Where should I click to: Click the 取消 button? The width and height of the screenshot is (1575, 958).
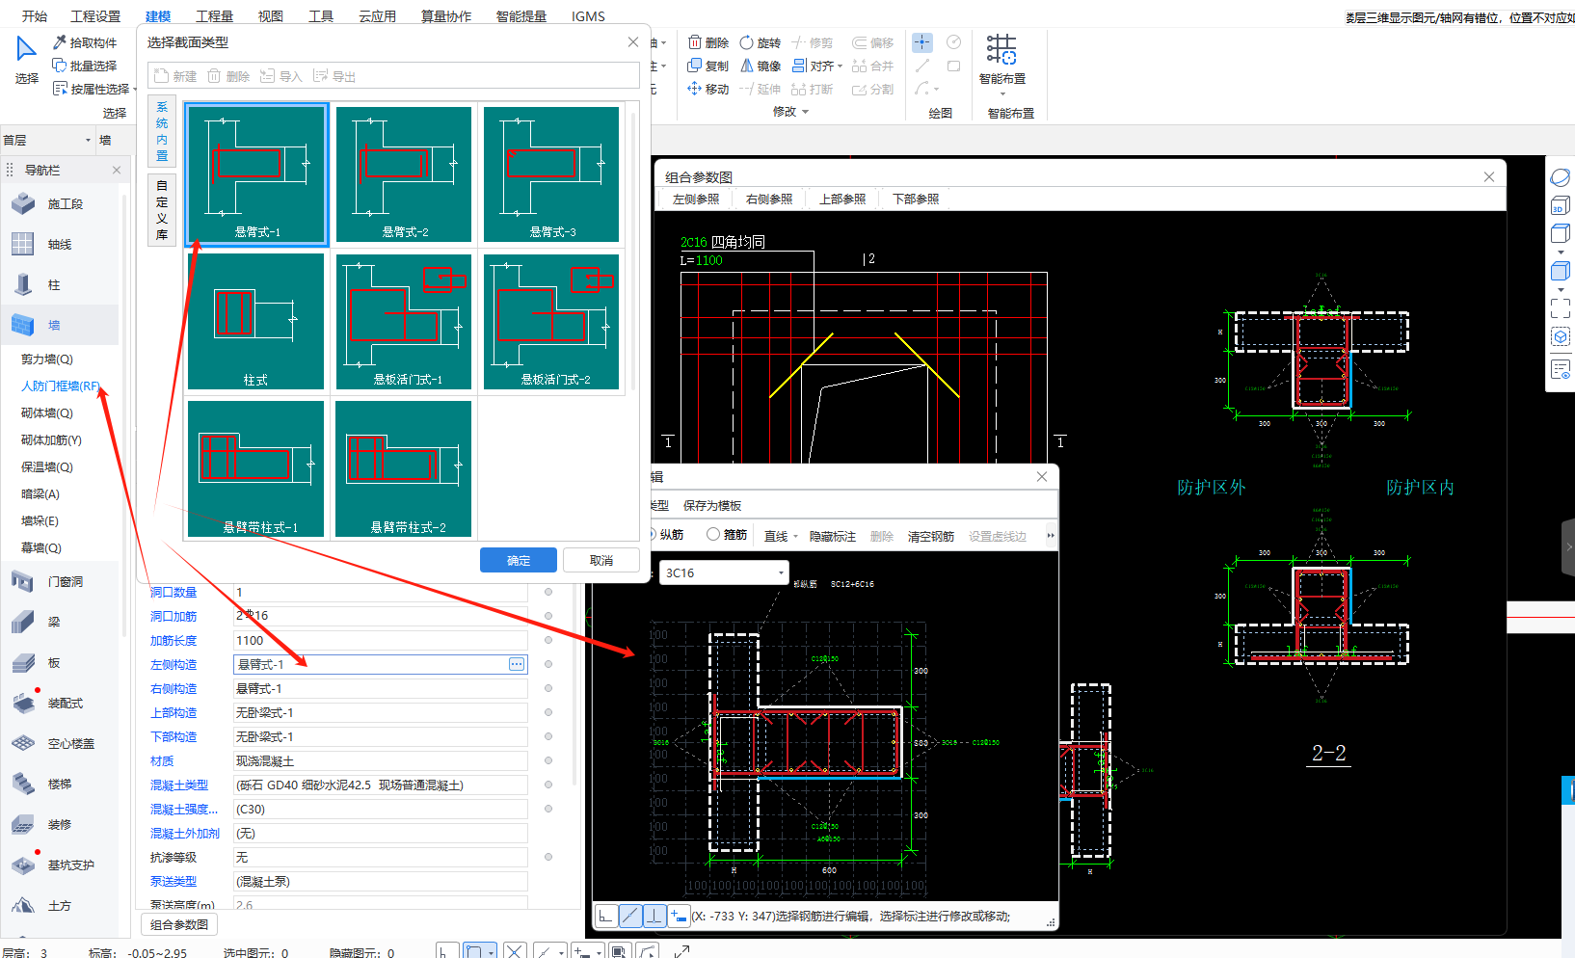[x=601, y=560]
